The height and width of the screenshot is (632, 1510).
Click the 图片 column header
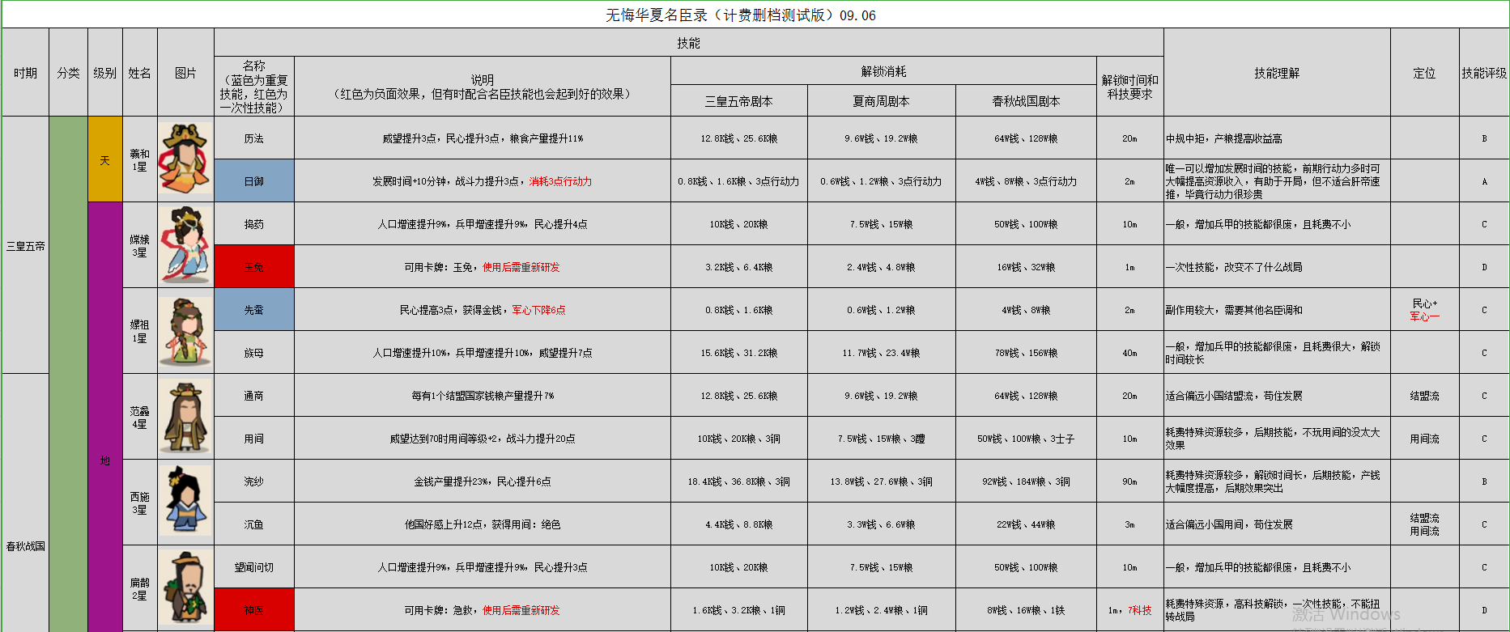(185, 73)
